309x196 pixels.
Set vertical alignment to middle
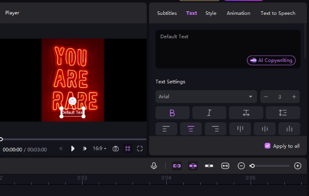click(x=265, y=129)
